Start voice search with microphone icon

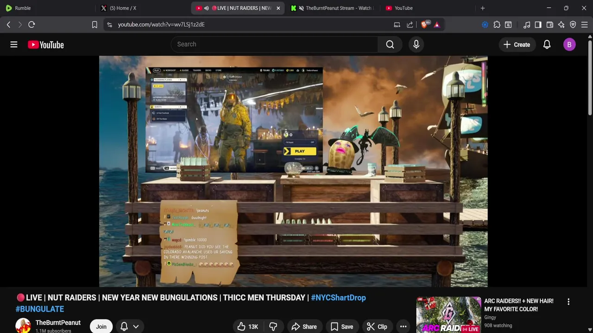(x=416, y=44)
